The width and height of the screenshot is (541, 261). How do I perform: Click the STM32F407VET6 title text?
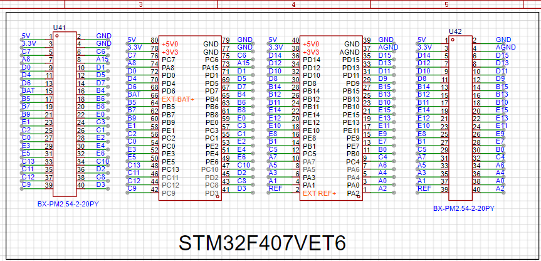pyautogui.click(x=262, y=243)
